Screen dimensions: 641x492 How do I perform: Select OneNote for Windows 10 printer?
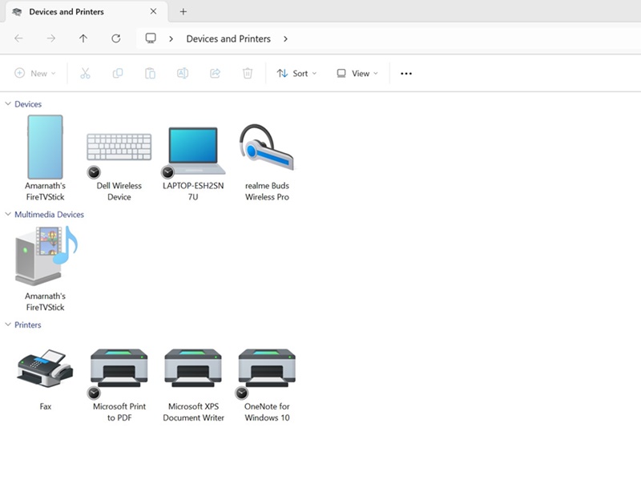[x=267, y=370]
